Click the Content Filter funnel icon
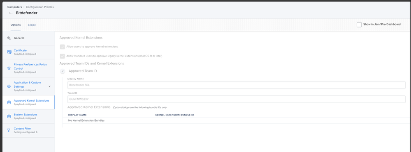Image resolution: width=411 pixels, height=152 pixels. 9,130
